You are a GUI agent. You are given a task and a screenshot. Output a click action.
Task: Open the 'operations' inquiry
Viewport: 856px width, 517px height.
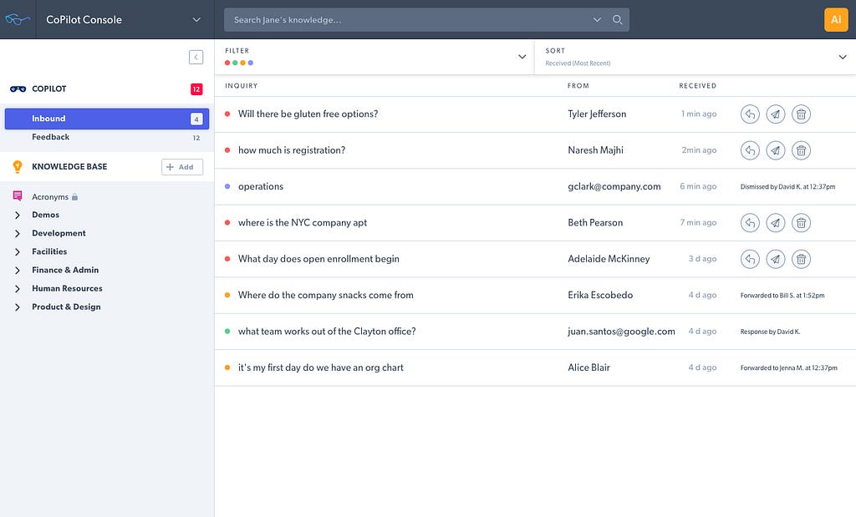pos(261,186)
